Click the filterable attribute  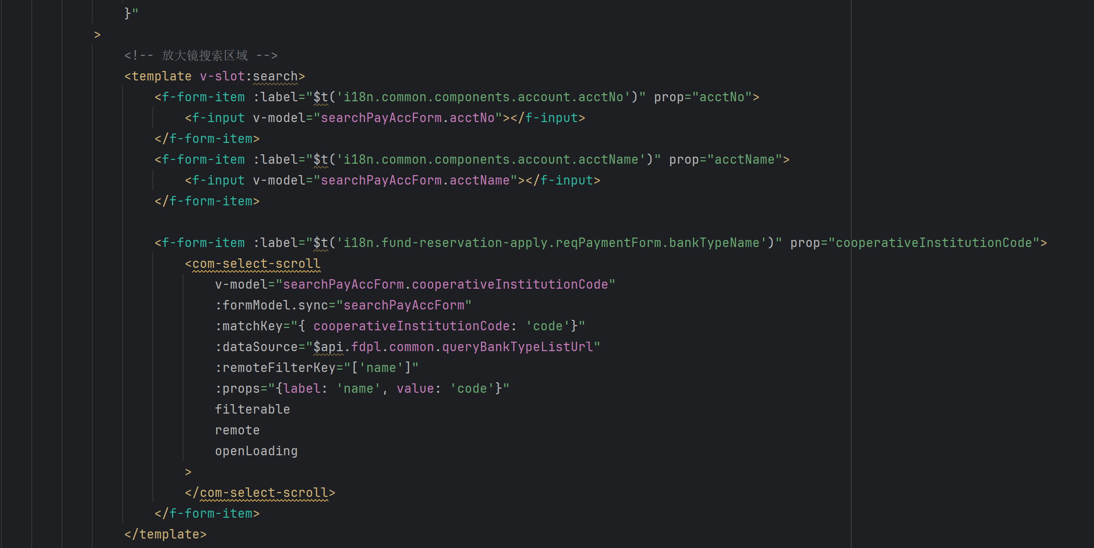click(x=252, y=409)
